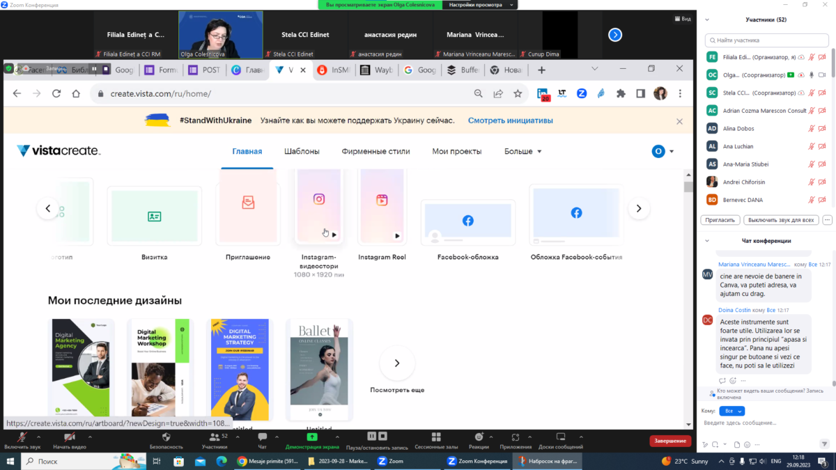This screenshot has height=470, width=836.
Task: Open Сессионные залы breakout rooms icon
Action: point(435,437)
